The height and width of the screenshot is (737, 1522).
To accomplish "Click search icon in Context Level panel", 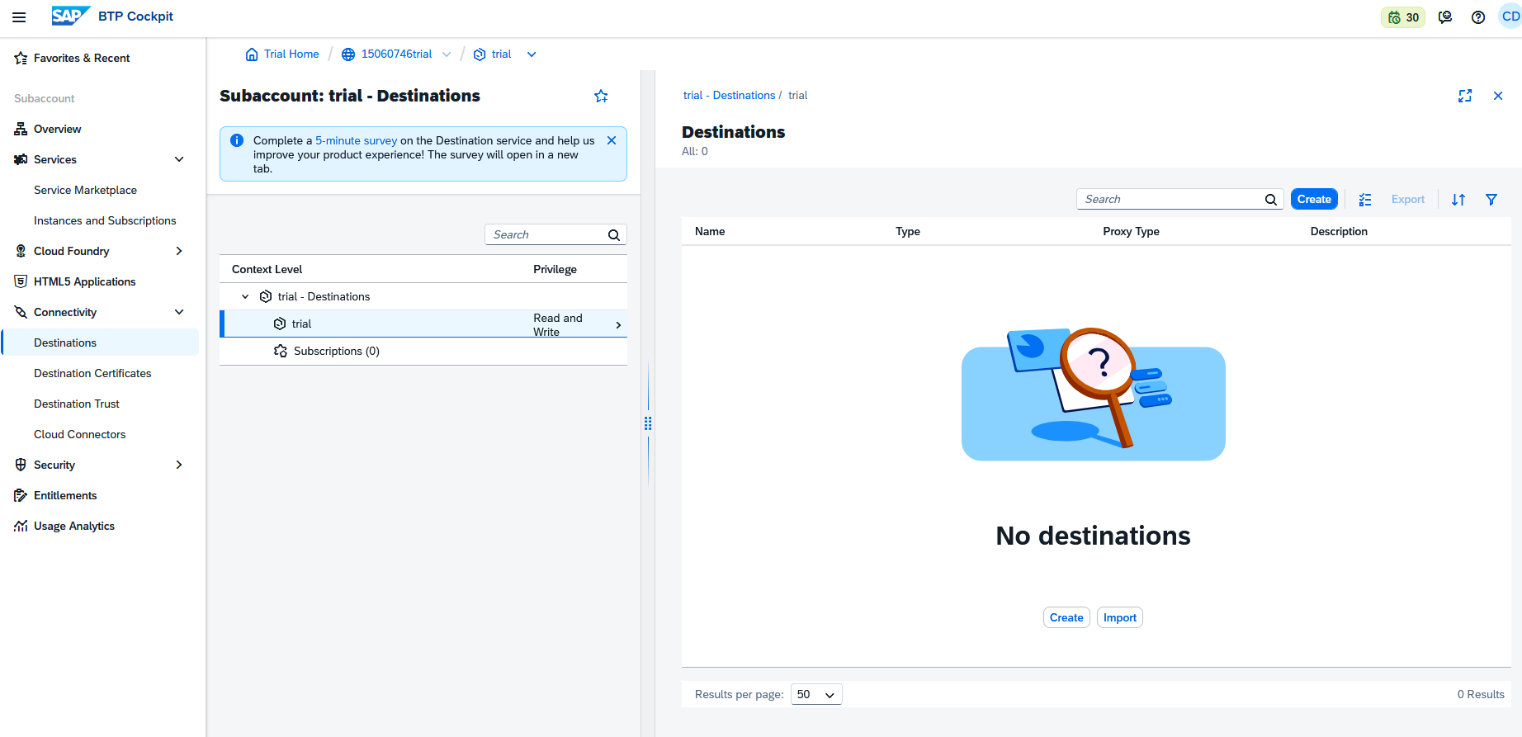I will pos(614,235).
